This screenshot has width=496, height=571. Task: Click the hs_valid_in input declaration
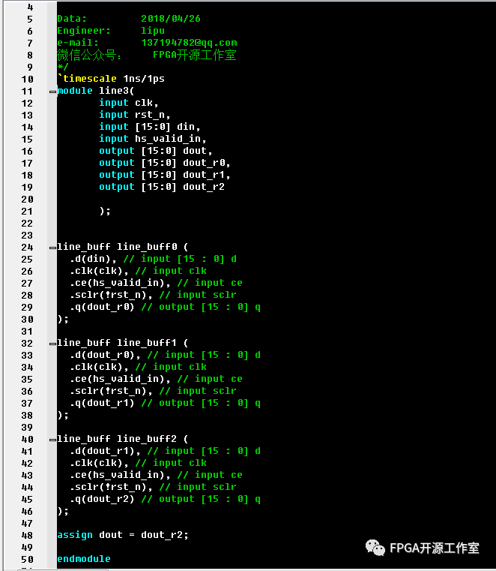point(153,139)
